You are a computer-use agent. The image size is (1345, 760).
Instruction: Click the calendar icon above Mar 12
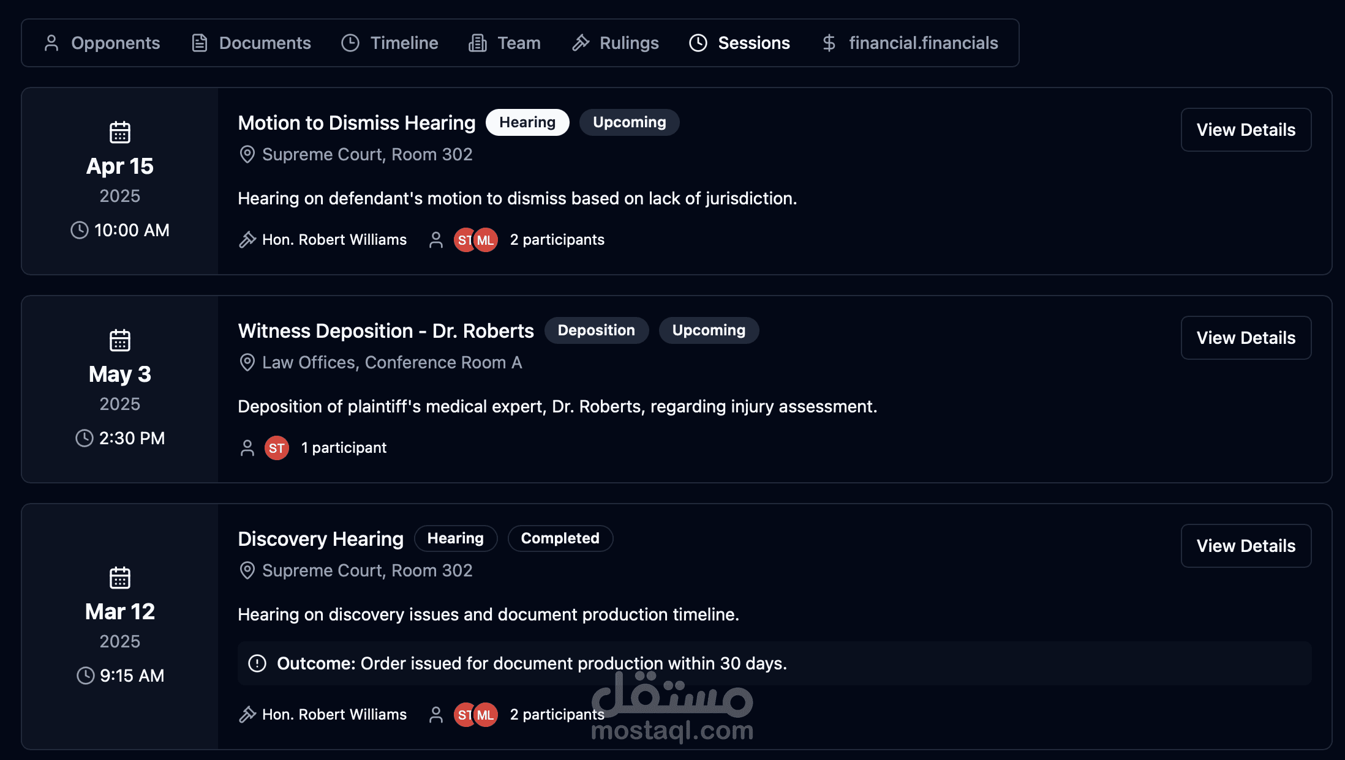point(119,578)
